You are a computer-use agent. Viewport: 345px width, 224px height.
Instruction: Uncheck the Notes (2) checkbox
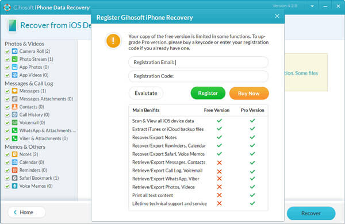coord(7,155)
